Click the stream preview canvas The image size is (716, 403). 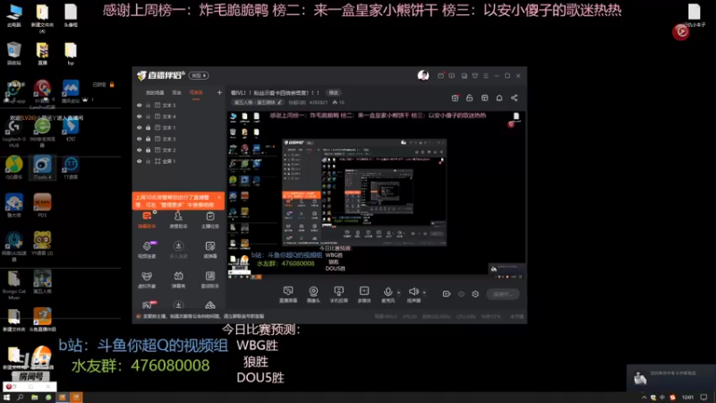click(x=376, y=194)
